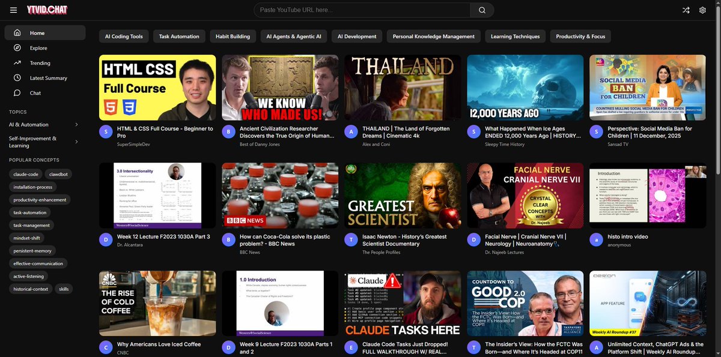Open the BBC News Coca-Cola bottles thumbnail
The image size is (721, 357).
pos(280,196)
